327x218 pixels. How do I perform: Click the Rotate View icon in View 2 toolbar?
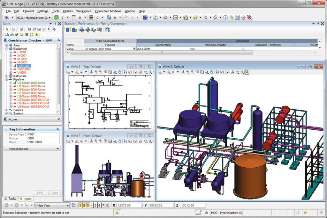(x=207, y=72)
